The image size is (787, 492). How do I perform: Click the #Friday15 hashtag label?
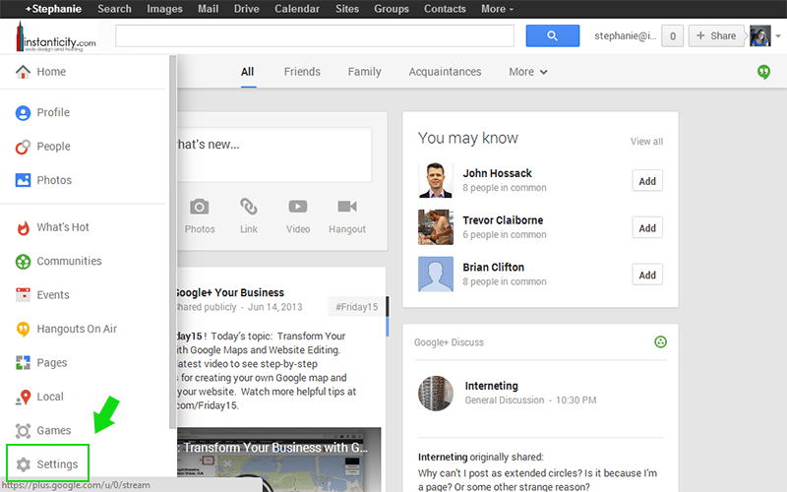(x=356, y=307)
